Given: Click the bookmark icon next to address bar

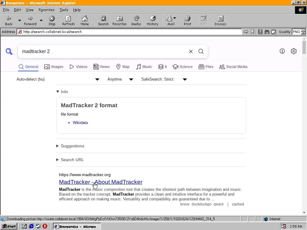Looking at the screenshot, I should tap(252, 32).
